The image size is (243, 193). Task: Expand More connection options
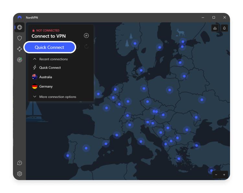(54, 97)
